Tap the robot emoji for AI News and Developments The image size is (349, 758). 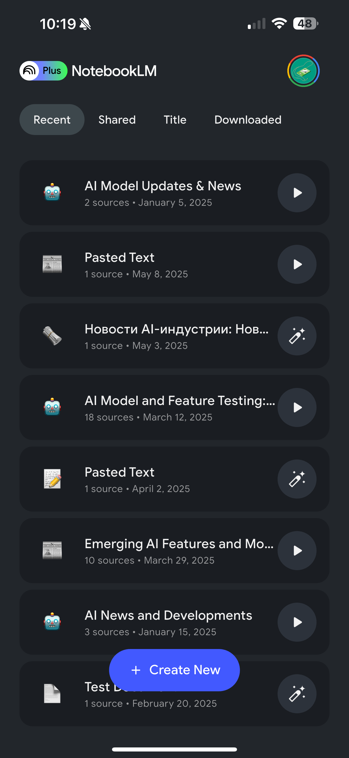click(52, 622)
